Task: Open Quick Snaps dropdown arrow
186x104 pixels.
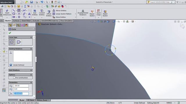Action: [99, 18]
